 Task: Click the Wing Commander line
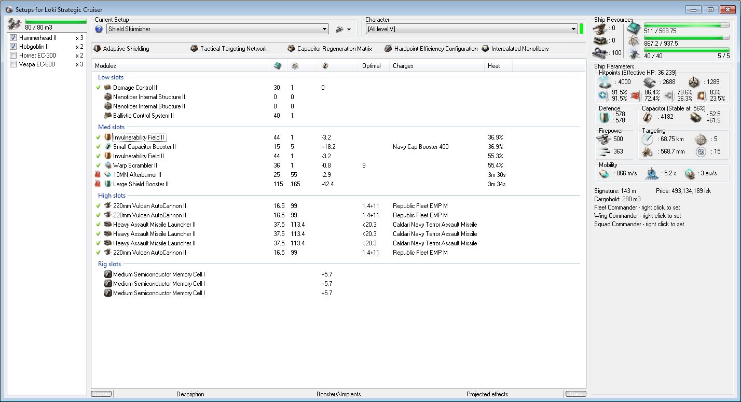tap(637, 216)
